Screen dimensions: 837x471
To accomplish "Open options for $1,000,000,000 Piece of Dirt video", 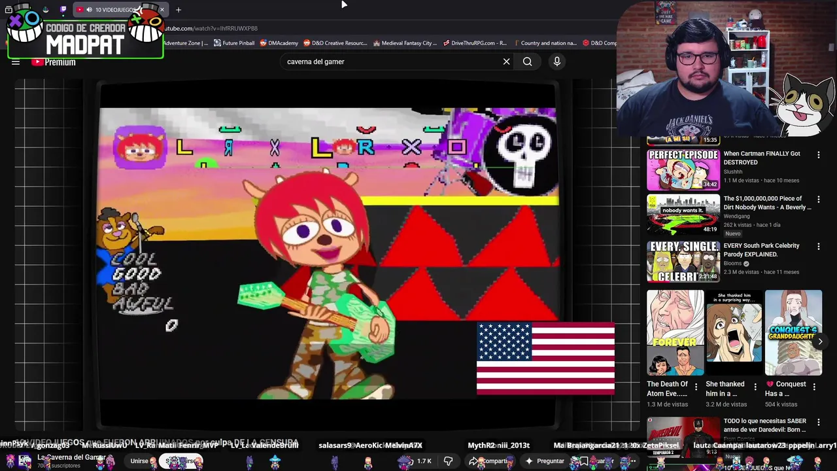I will pyautogui.click(x=818, y=200).
